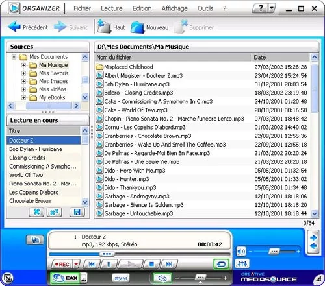Mute the volume speaker icon

pyautogui.click(x=241, y=252)
